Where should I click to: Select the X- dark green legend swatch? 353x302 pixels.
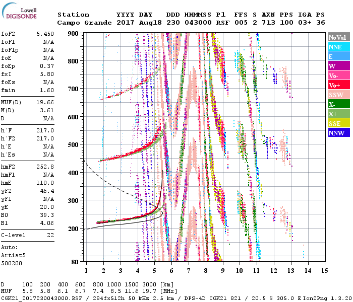pyautogui.click(x=339, y=104)
